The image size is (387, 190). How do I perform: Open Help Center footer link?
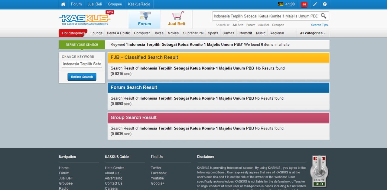point(114,168)
